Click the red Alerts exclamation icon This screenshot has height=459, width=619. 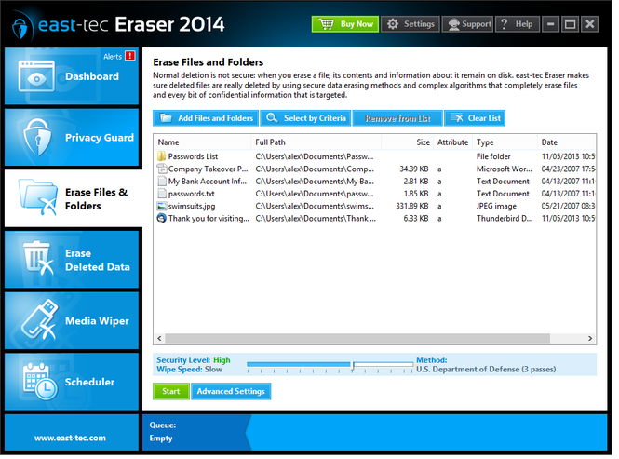coord(130,56)
